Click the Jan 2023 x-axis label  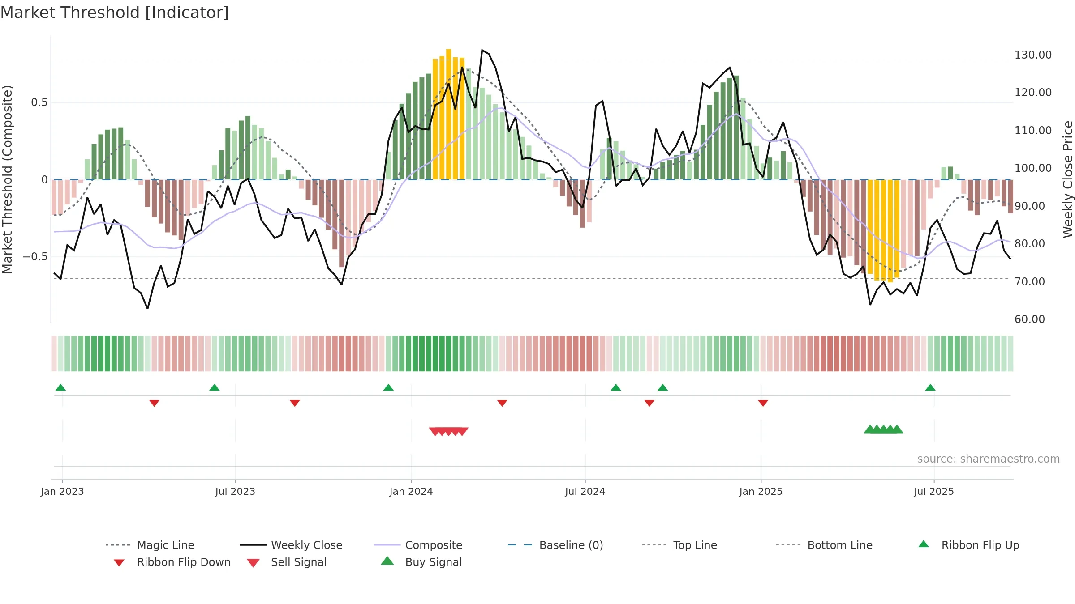click(62, 491)
